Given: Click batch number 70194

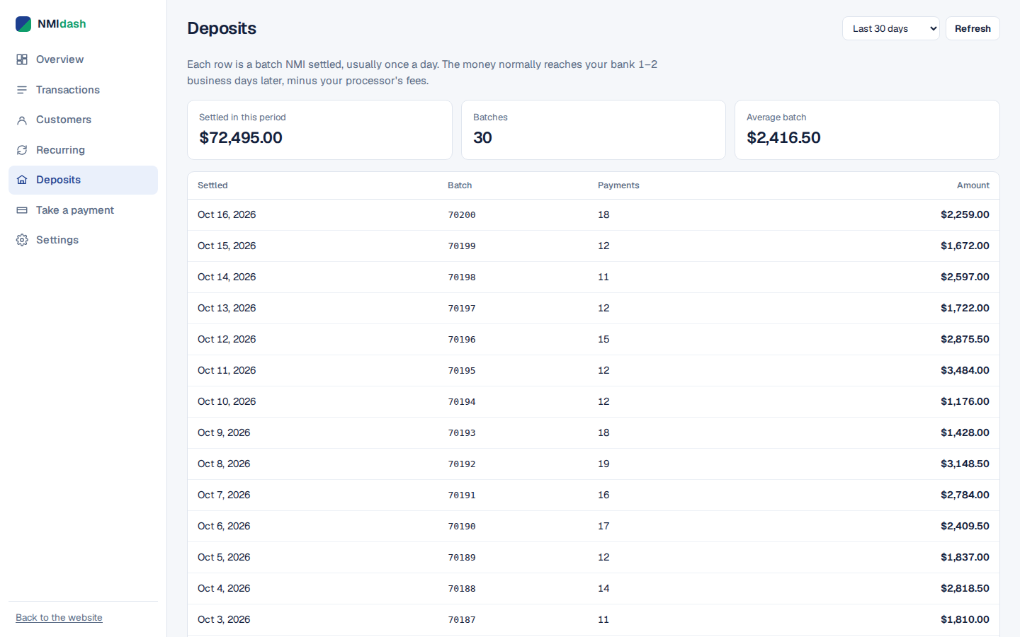Looking at the screenshot, I should point(462,402).
